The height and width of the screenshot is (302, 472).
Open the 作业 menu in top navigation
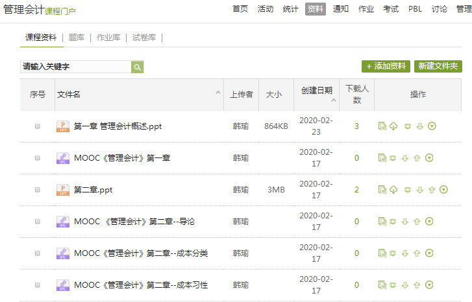[x=366, y=9]
